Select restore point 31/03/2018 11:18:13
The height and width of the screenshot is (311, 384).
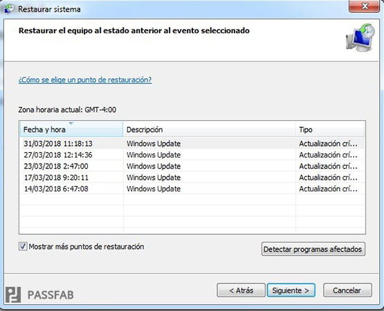192,143
